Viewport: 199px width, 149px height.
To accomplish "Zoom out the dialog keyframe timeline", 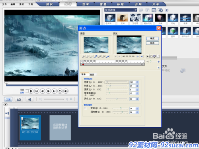I will (148, 62).
